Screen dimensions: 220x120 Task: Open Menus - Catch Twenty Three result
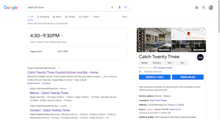click(x=49, y=93)
